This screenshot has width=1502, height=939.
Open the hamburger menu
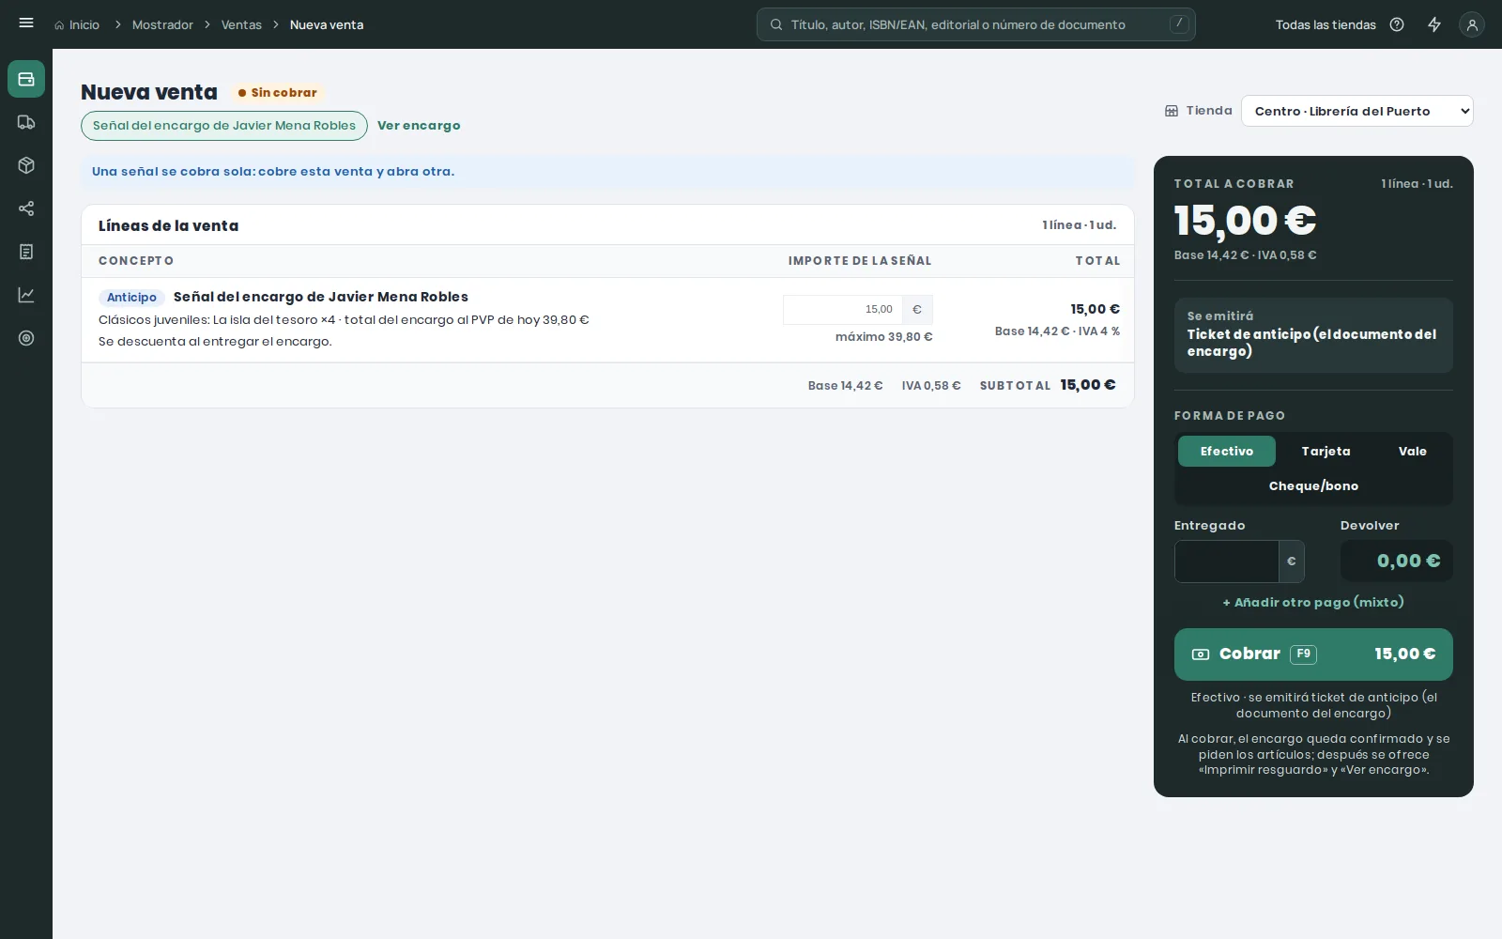(x=26, y=23)
